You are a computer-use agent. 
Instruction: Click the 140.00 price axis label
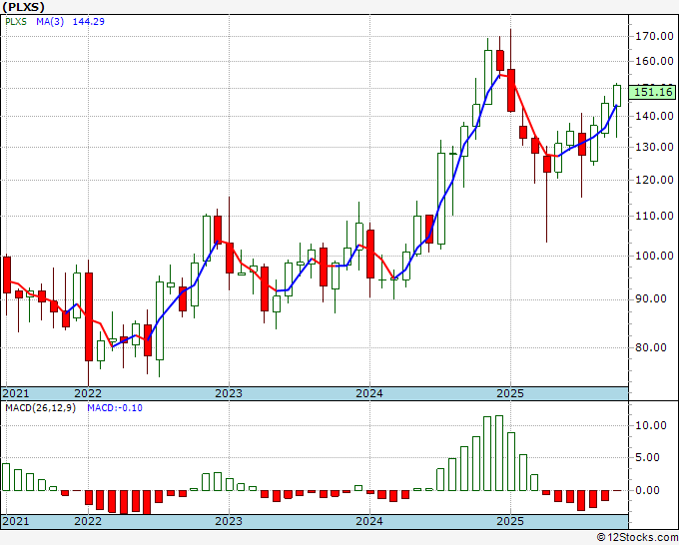click(654, 116)
